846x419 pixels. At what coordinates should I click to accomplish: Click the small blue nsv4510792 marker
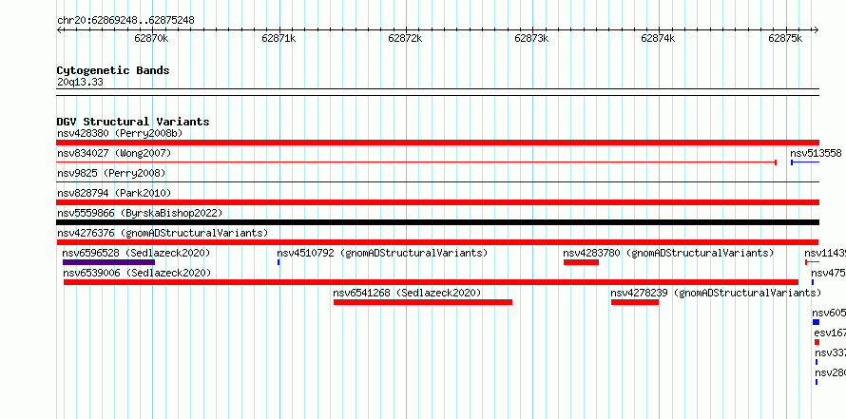279,262
